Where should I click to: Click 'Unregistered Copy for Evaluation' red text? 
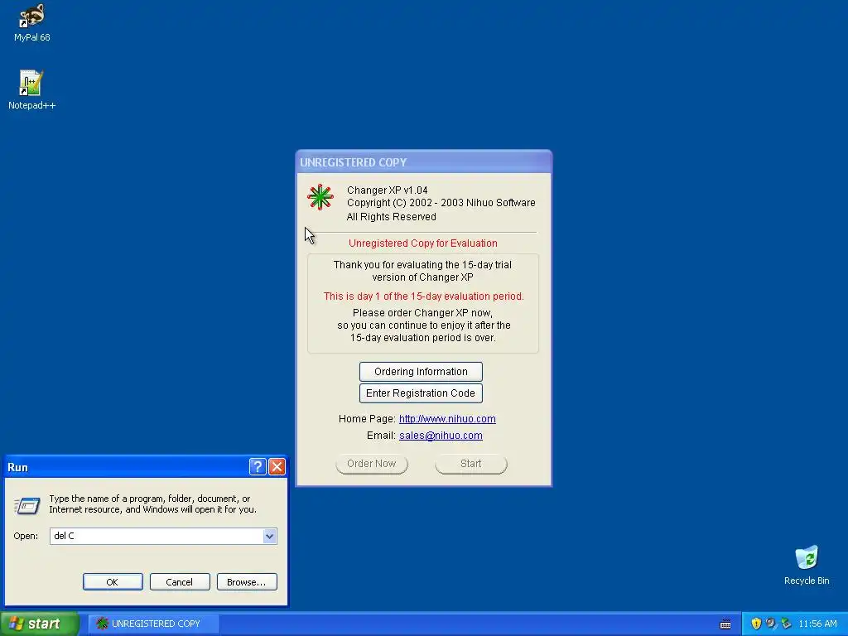pos(423,243)
